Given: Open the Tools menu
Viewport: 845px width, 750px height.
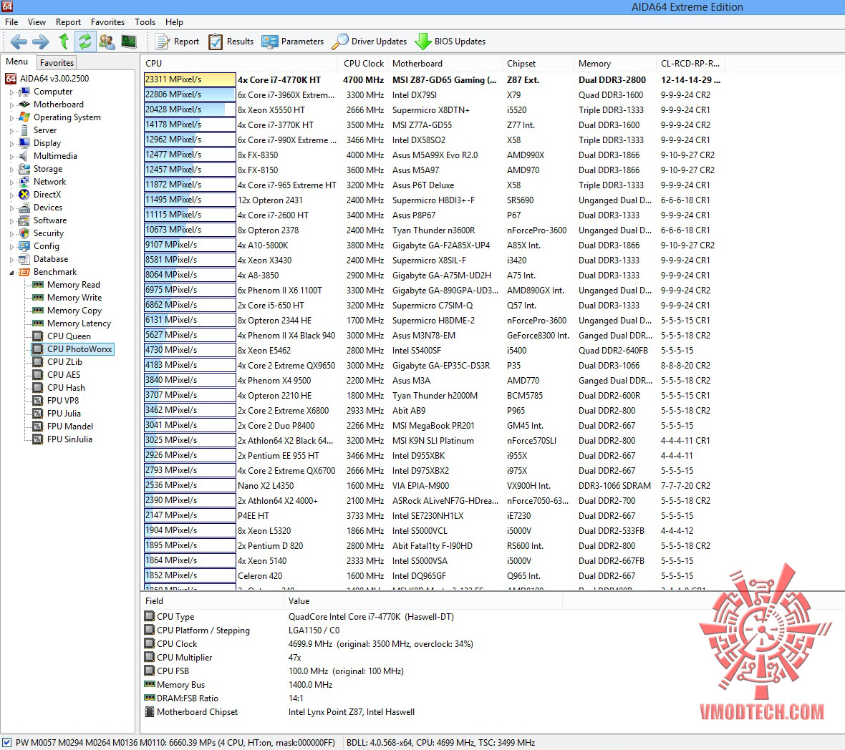Looking at the screenshot, I should click(x=145, y=22).
